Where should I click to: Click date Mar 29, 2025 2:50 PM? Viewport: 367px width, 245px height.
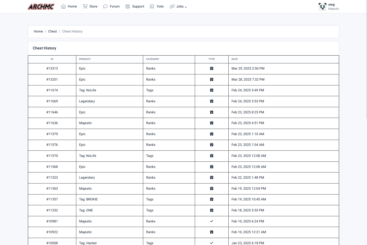(248, 69)
